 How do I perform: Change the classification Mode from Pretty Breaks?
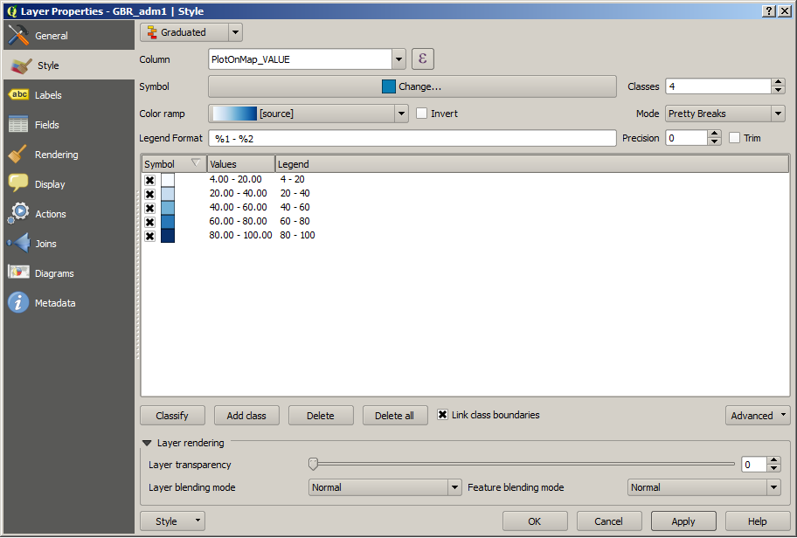(724, 113)
